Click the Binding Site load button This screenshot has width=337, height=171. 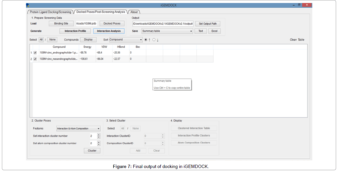[x=61, y=24]
